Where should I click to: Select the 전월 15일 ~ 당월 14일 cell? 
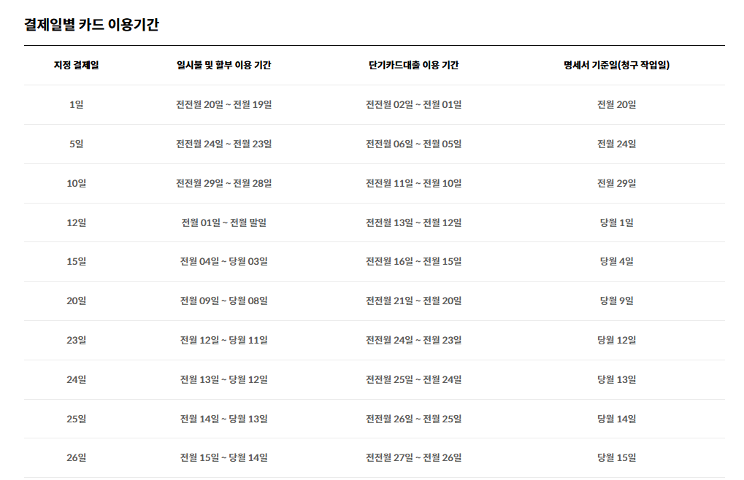223,457
